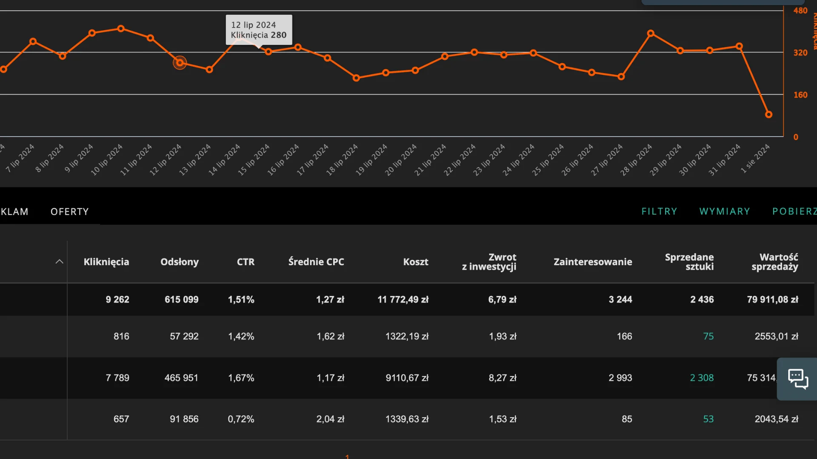This screenshot has height=459, width=817.
Task: Sort by Zainteresowanie column header
Action: tap(593, 262)
